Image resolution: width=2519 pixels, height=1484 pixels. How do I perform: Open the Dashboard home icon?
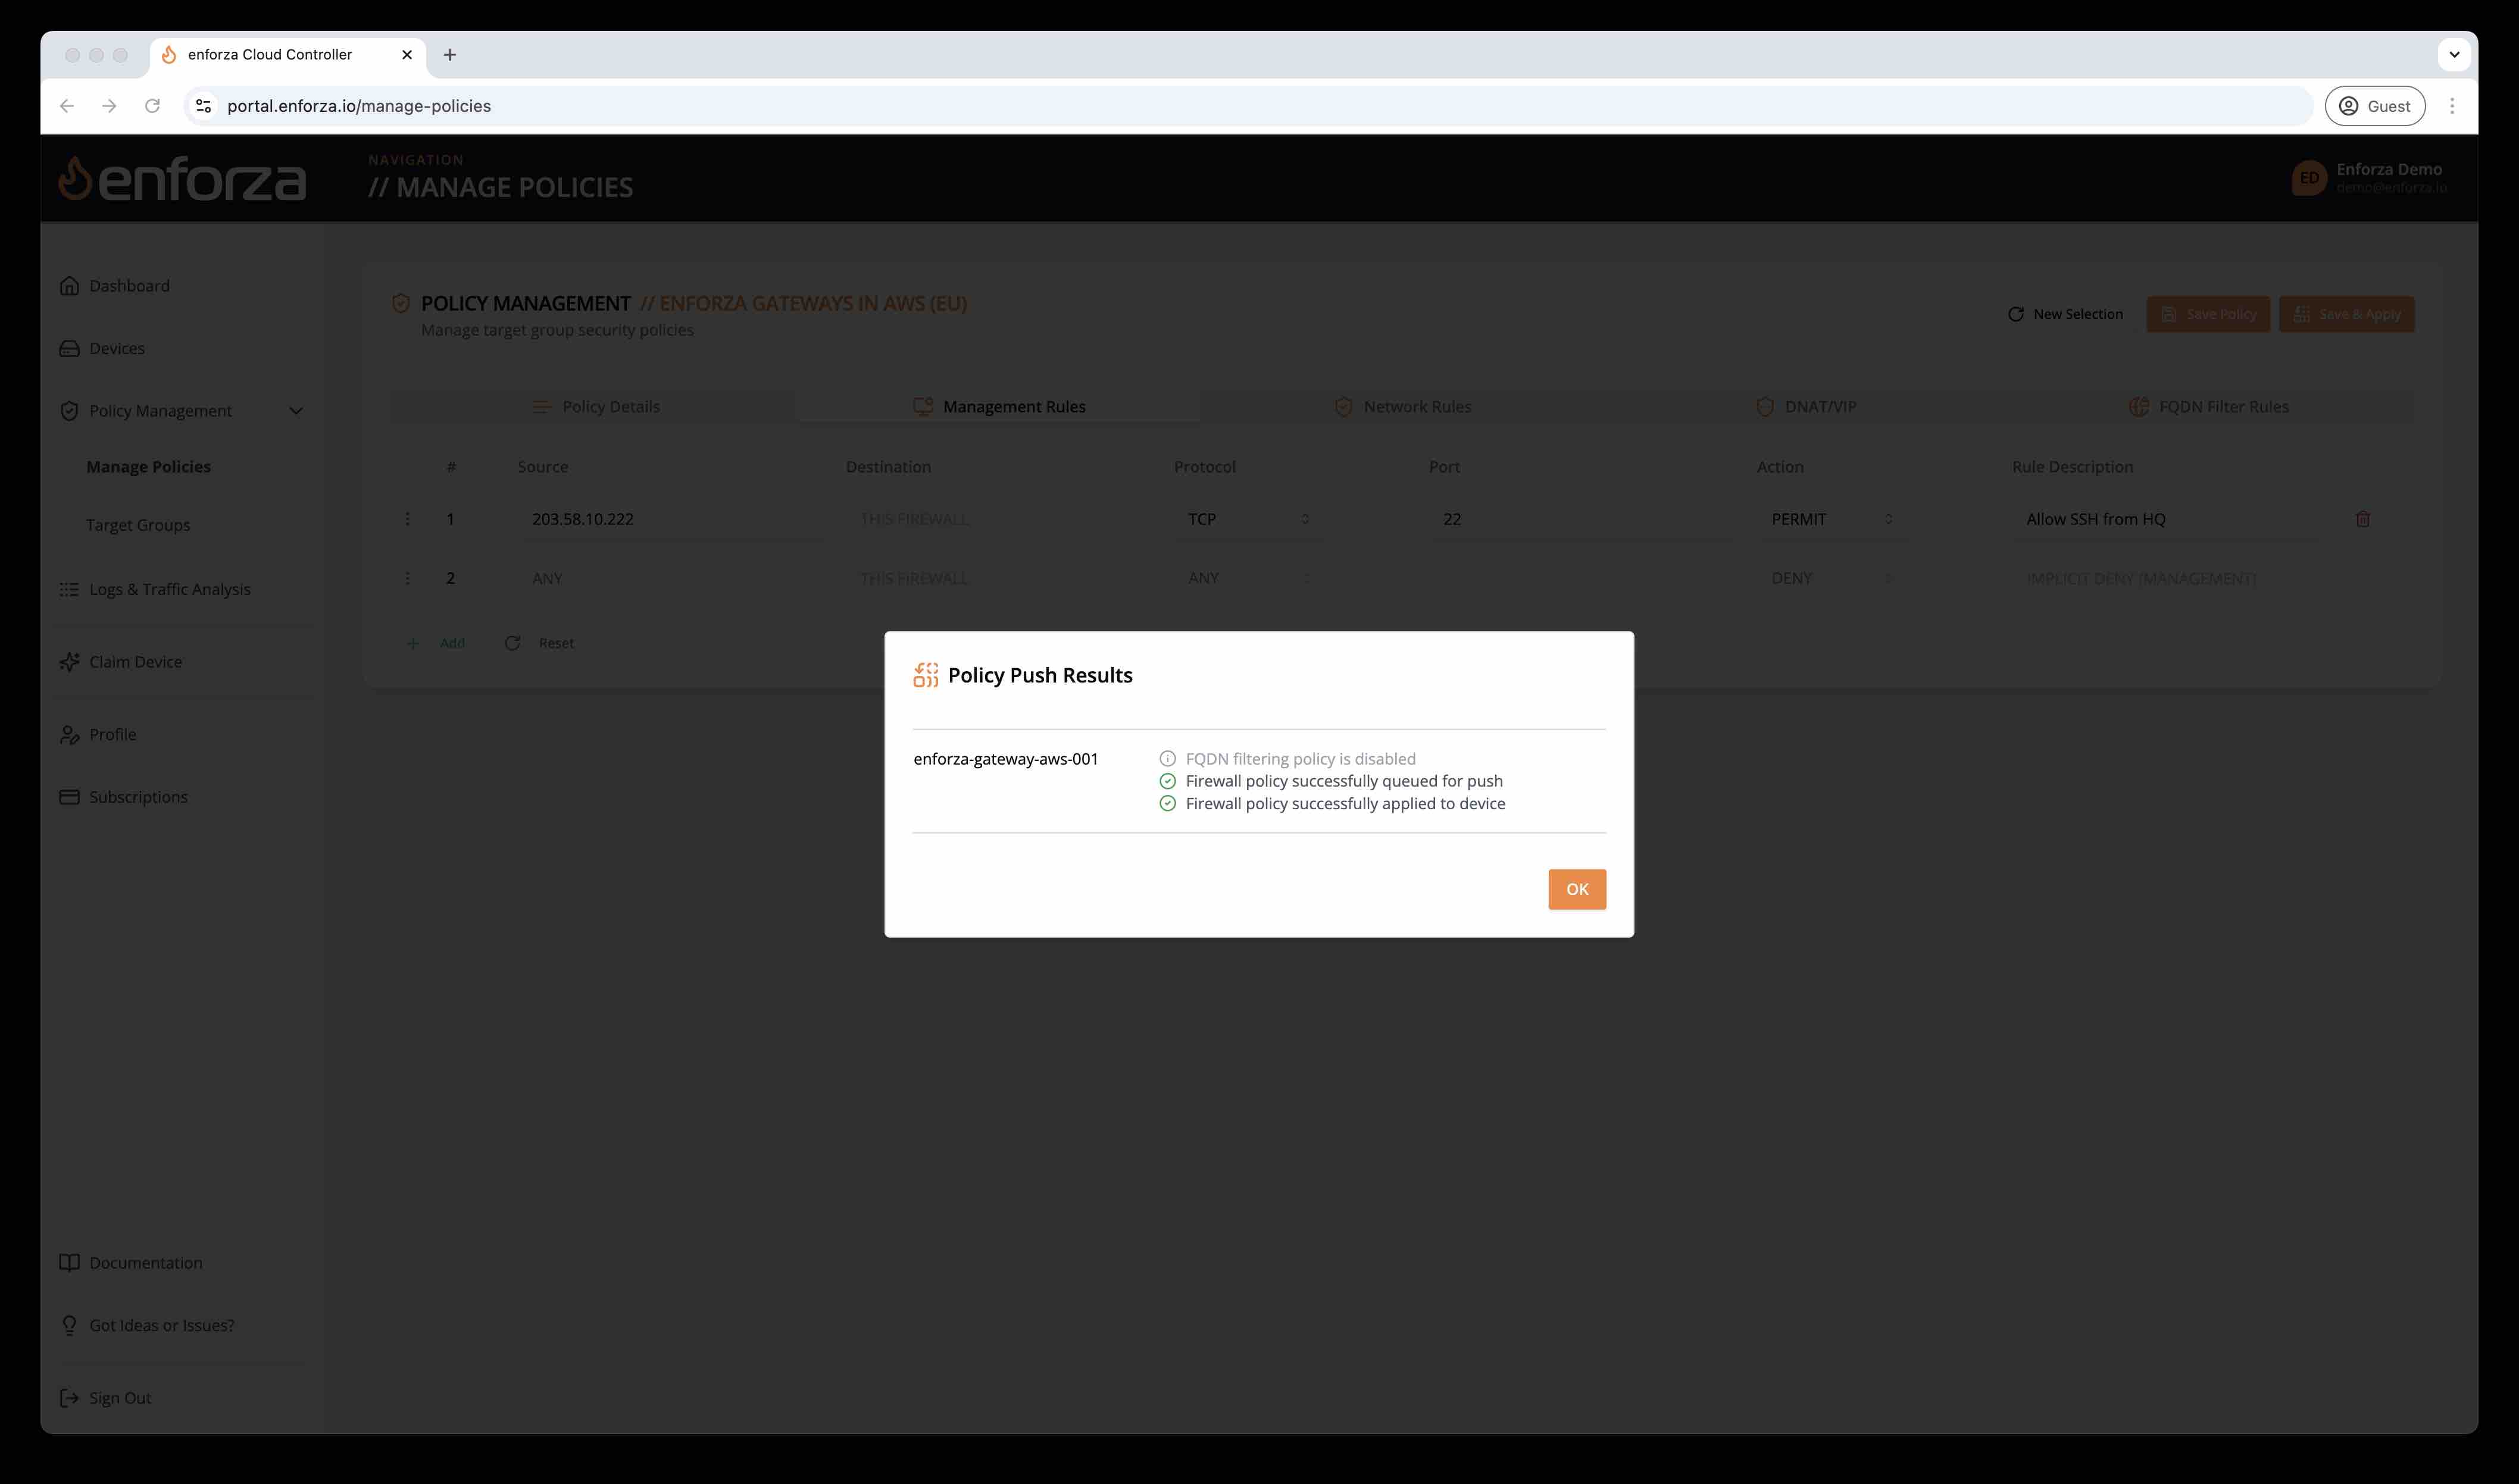point(69,286)
